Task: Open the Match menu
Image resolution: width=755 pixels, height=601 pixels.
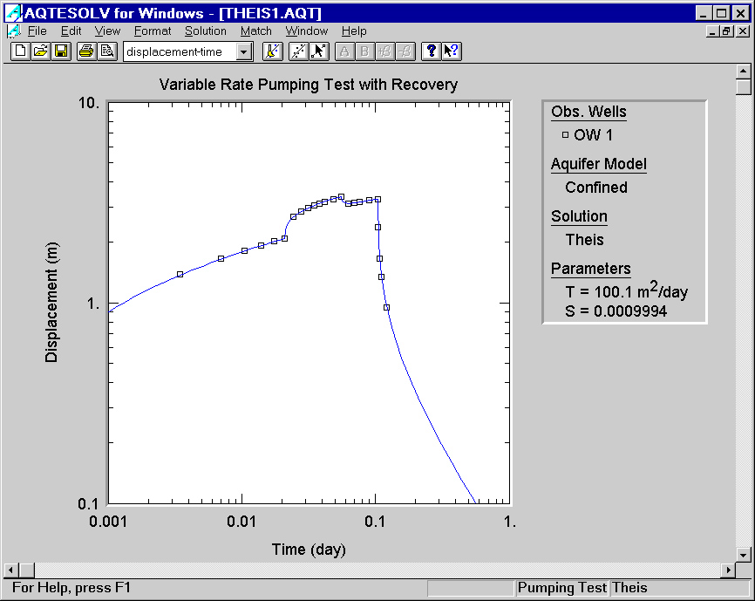Action: (x=256, y=31)
